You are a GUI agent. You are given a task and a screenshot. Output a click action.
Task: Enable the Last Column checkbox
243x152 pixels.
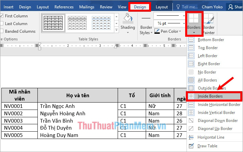coord(2,24)
